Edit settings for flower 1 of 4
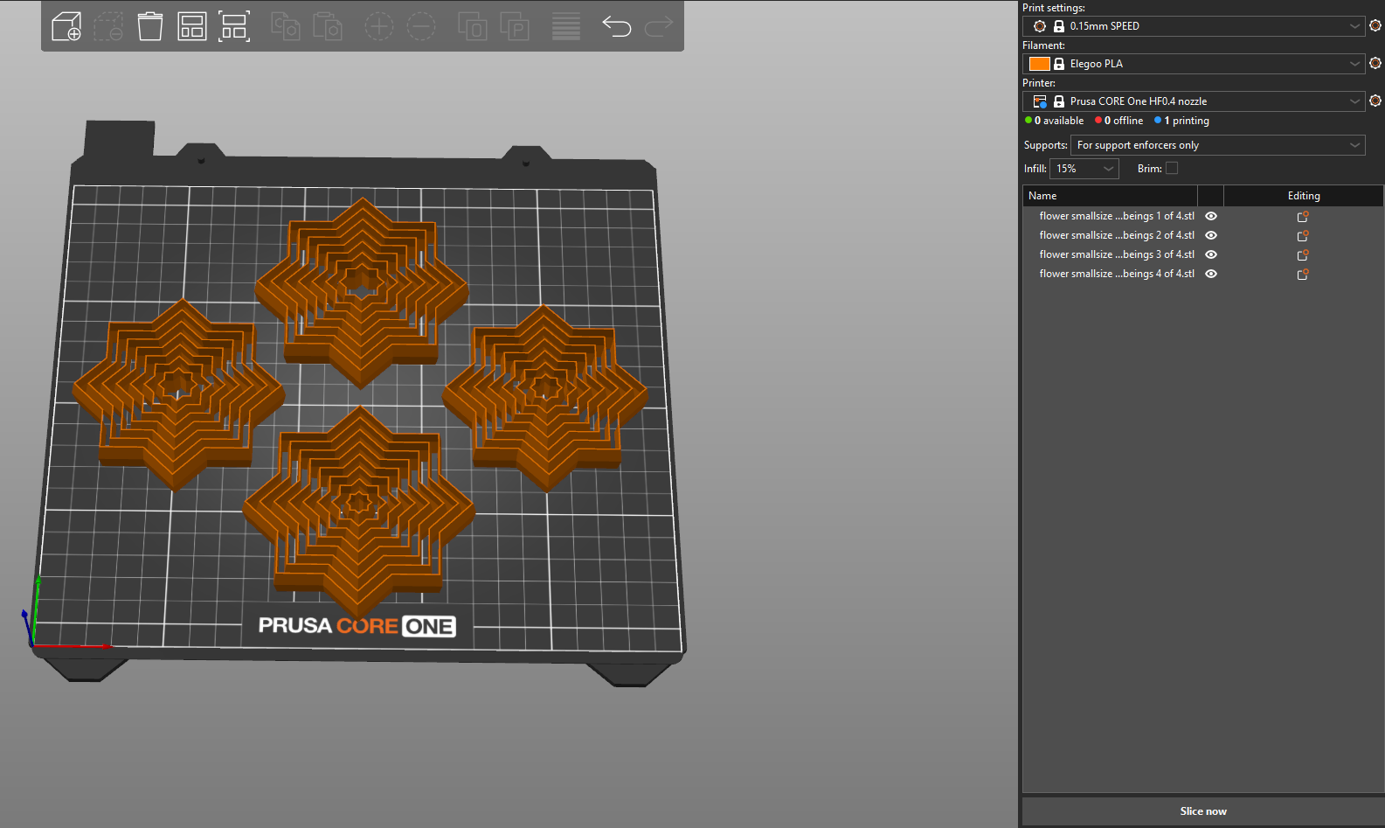 tap(1303, 216)
